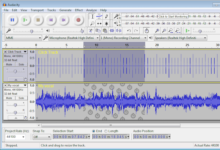Select the Length radio button

(106, 131)
